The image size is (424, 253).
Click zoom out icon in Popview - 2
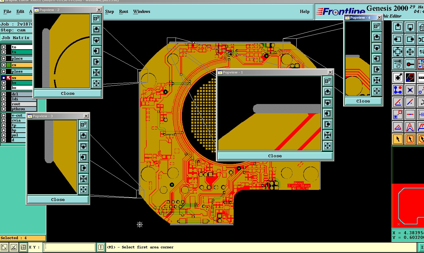coord(96,83)
